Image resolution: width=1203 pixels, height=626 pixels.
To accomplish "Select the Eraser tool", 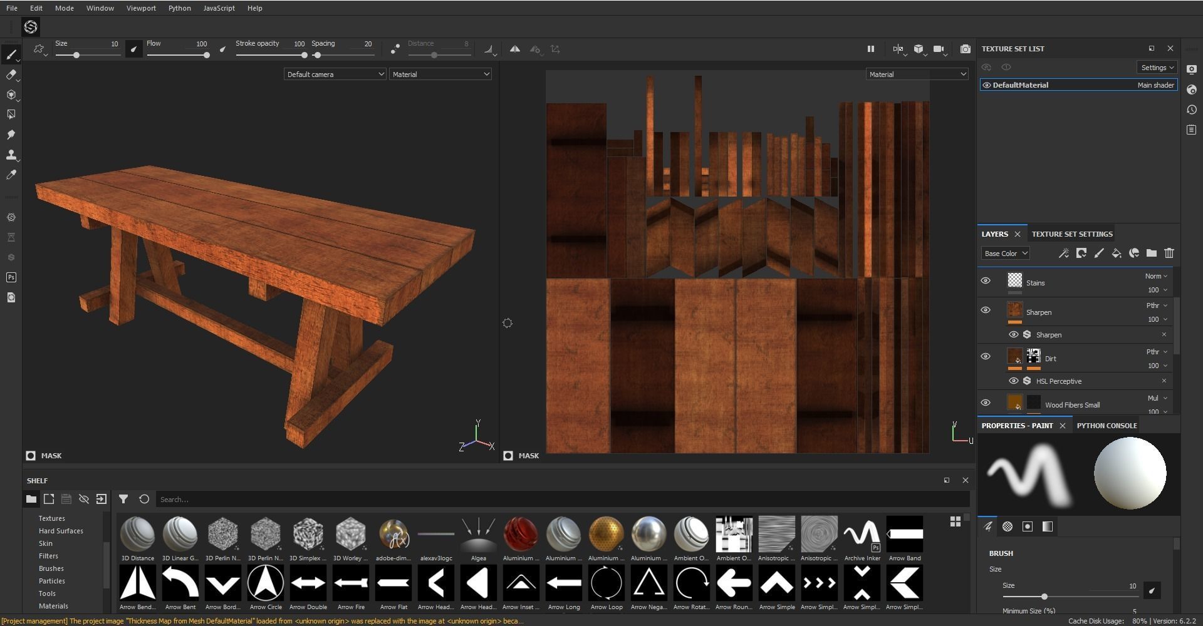I will pos(11,74).
